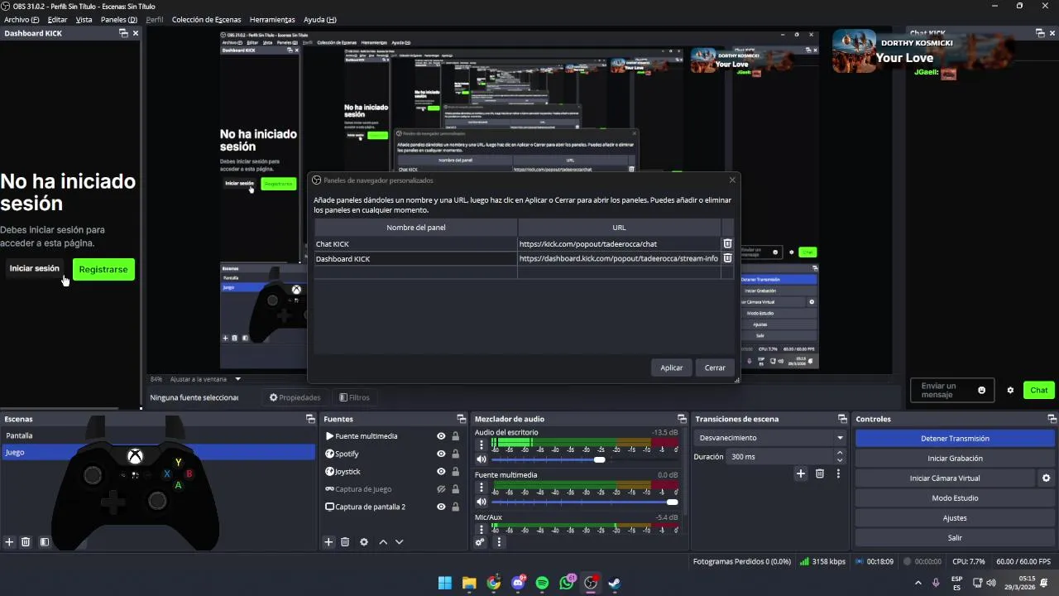
Task: Unlock the Spotify source
Action: pos(455,454)
